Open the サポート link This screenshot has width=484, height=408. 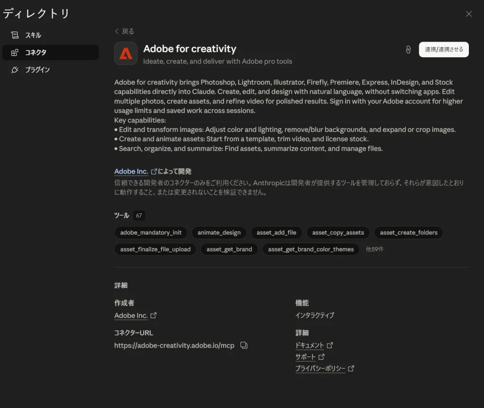coord(306,357)
